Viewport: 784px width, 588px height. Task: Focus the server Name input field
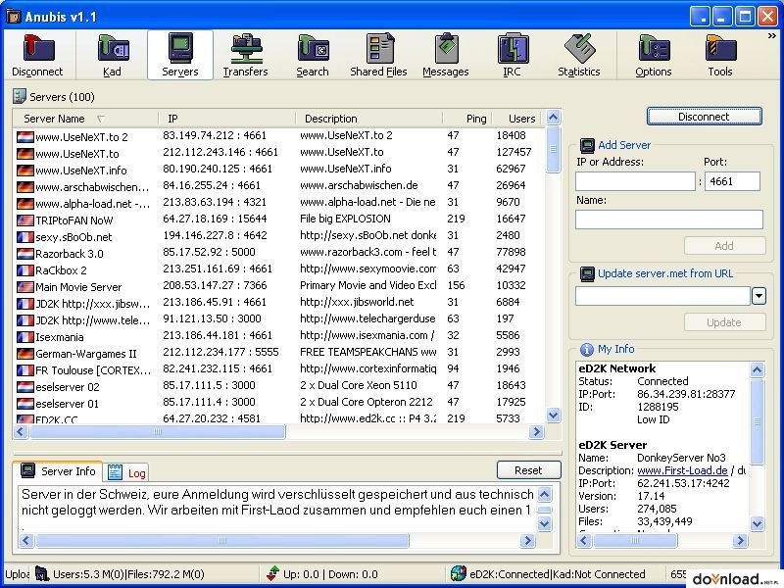(x=669, y=219)
